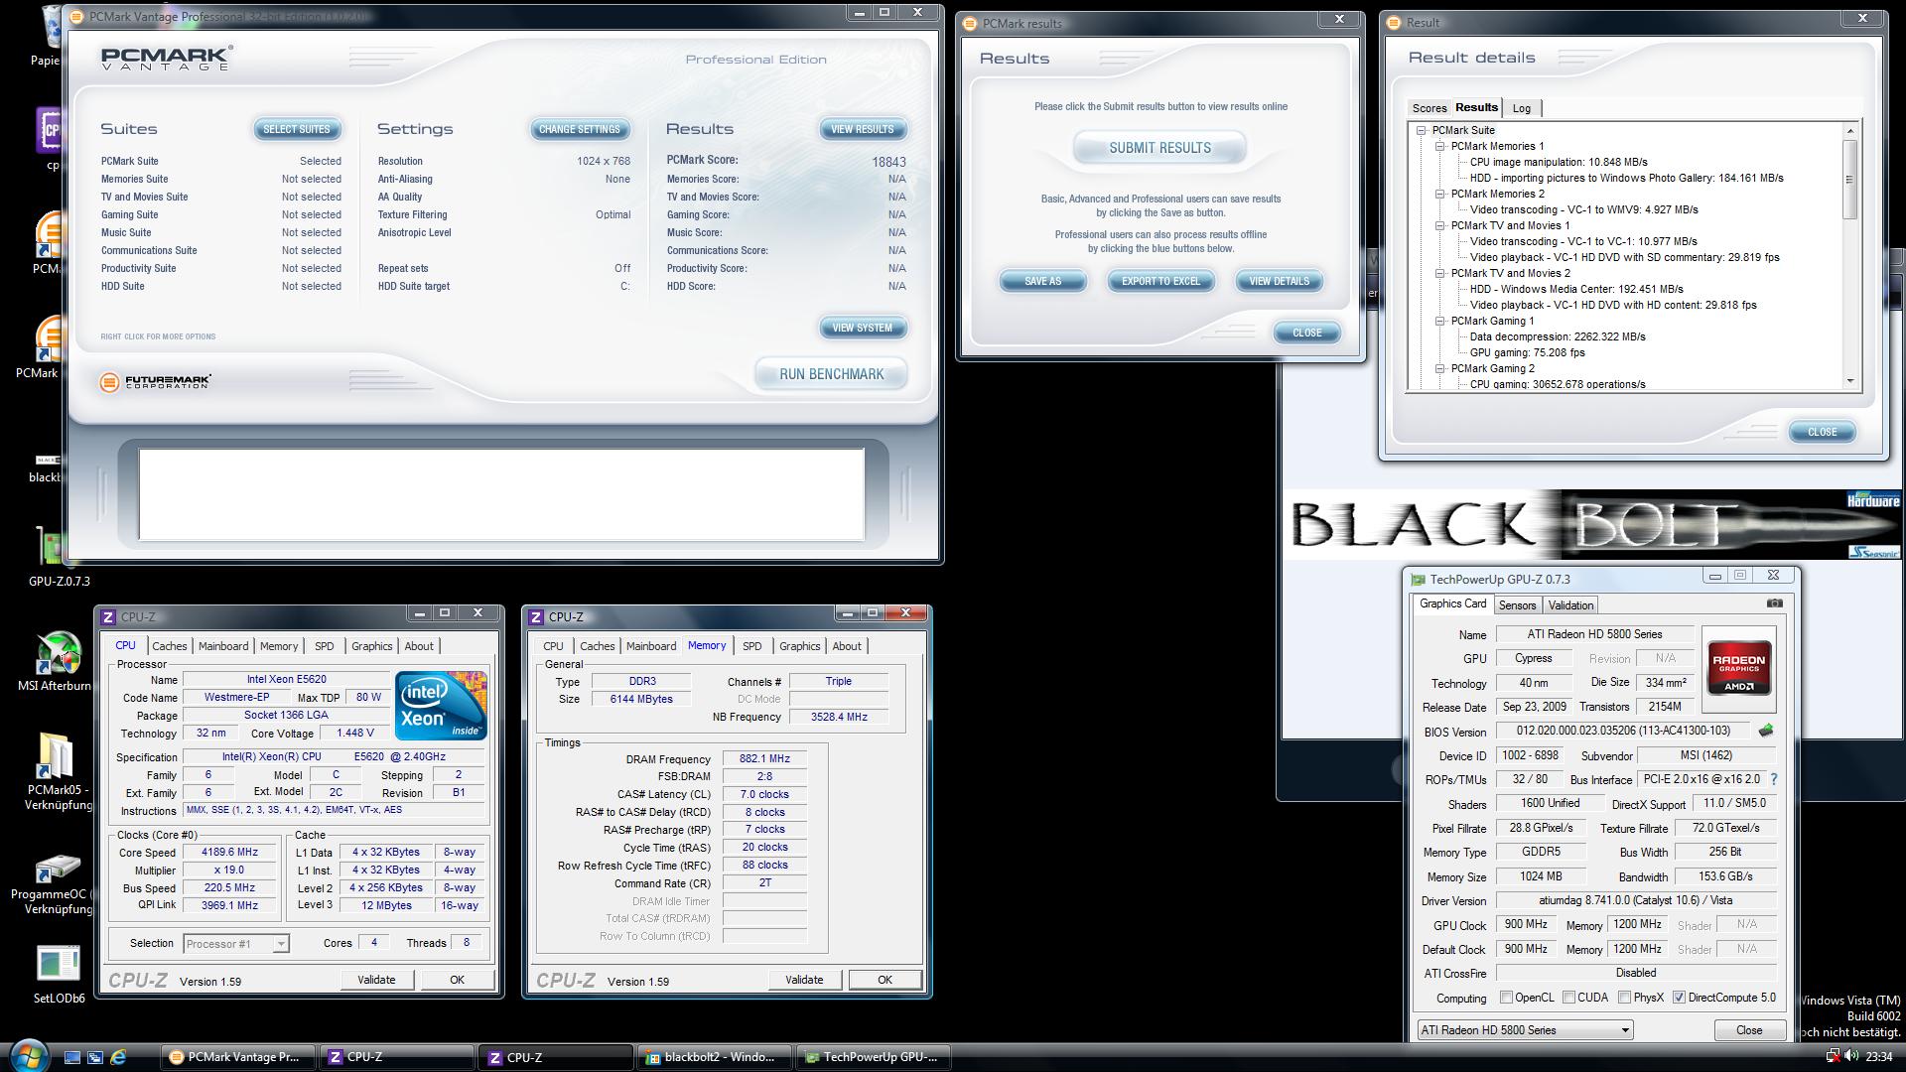
Task: Launch Internet Explorer from the quick launch
Action: click(x=118, y=1057)
